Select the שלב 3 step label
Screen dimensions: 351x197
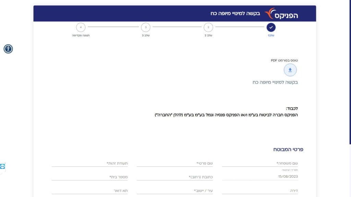[145, 36]
